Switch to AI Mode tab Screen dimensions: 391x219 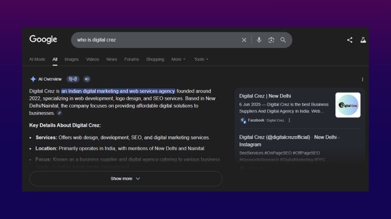point(37,59)
